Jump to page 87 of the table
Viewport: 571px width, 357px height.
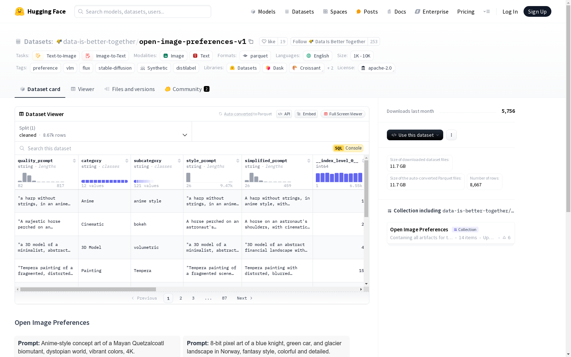click(x=224, y=298)
